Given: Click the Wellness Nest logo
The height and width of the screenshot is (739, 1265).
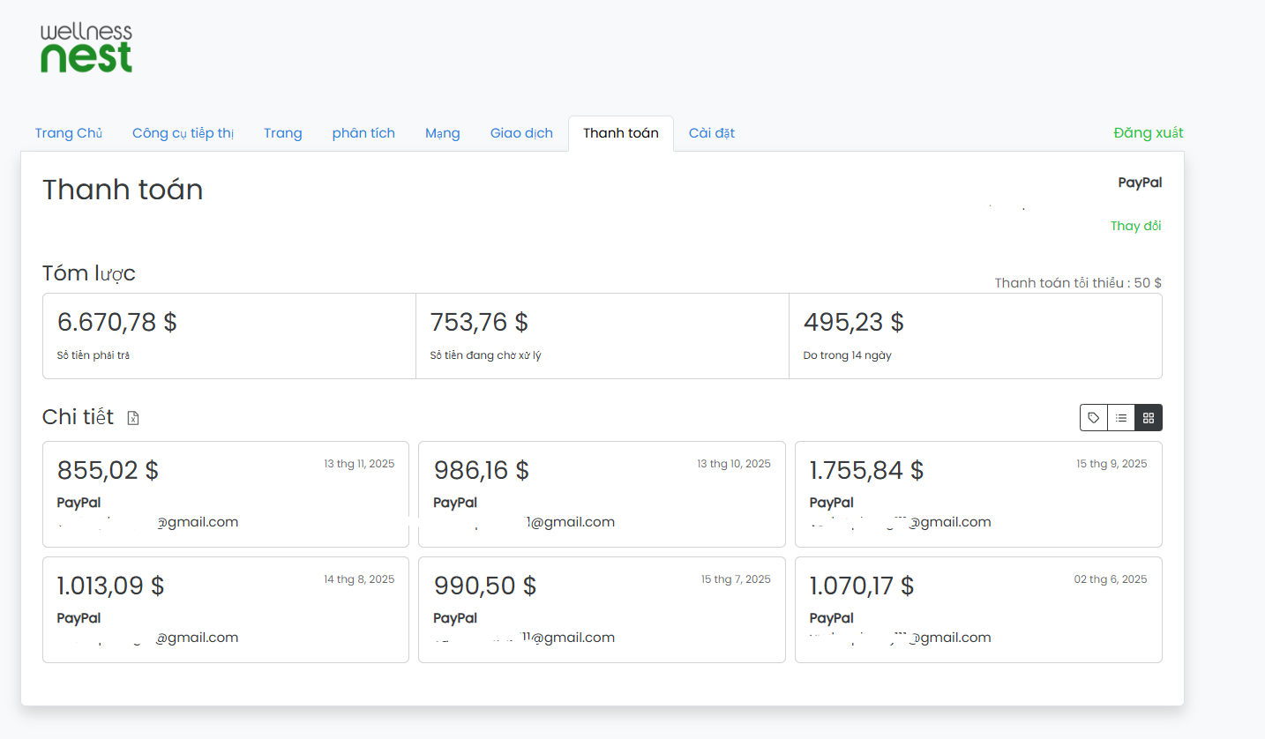Looking at the screenshot, I should (86, 49).
